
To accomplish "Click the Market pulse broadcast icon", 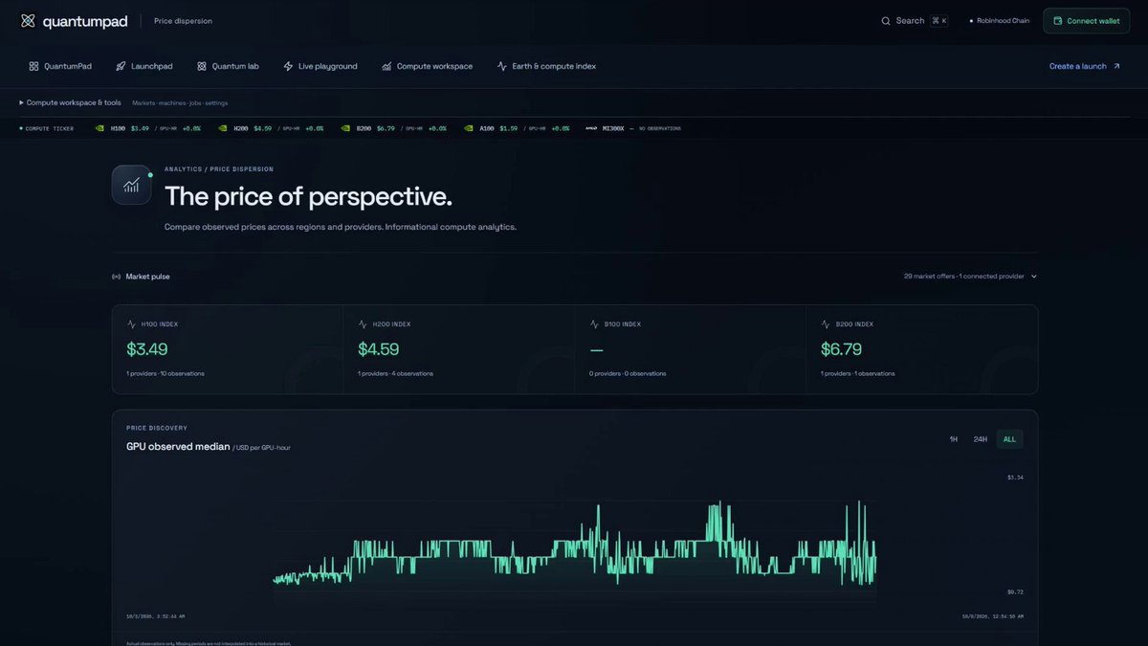I will (117, 277).
